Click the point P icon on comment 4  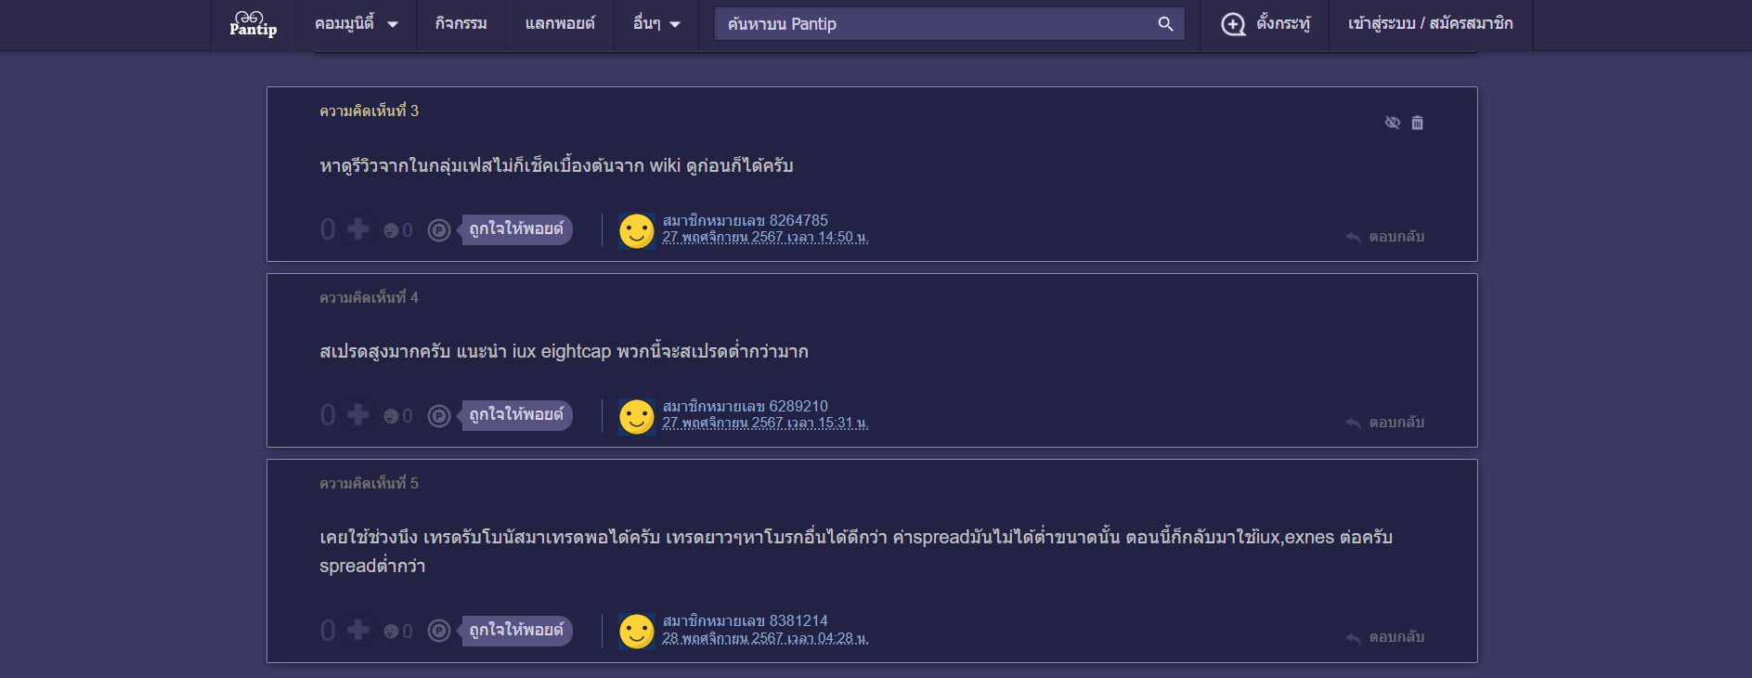click(438, 415)
